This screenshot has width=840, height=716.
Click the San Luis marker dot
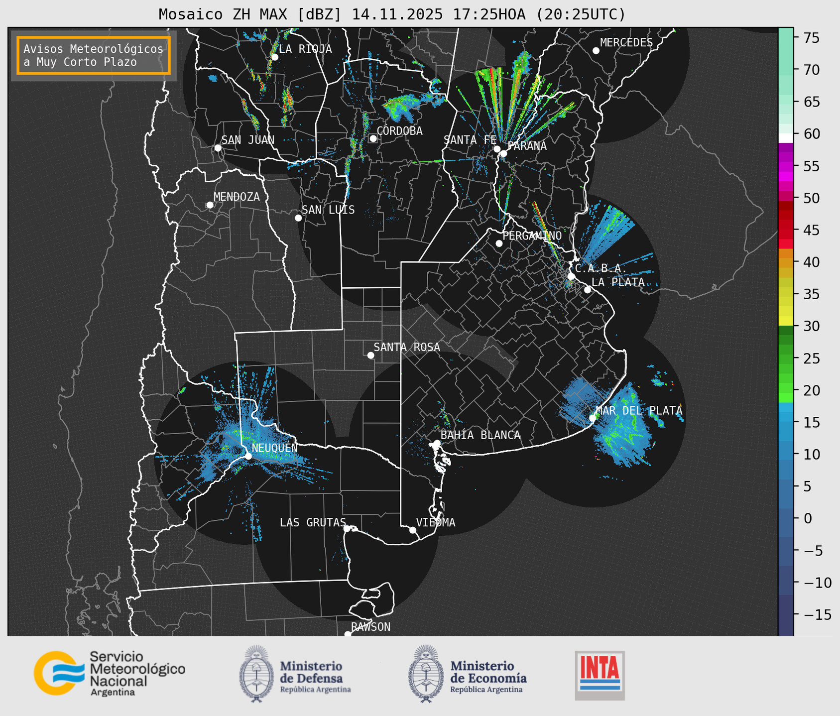tap(298, 218)
